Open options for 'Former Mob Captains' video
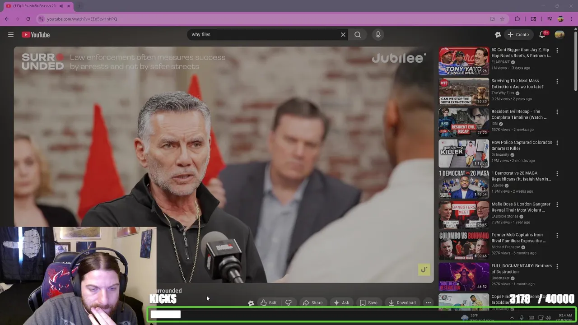The height and width of the screenshot is (325, 578). [557, 235]
